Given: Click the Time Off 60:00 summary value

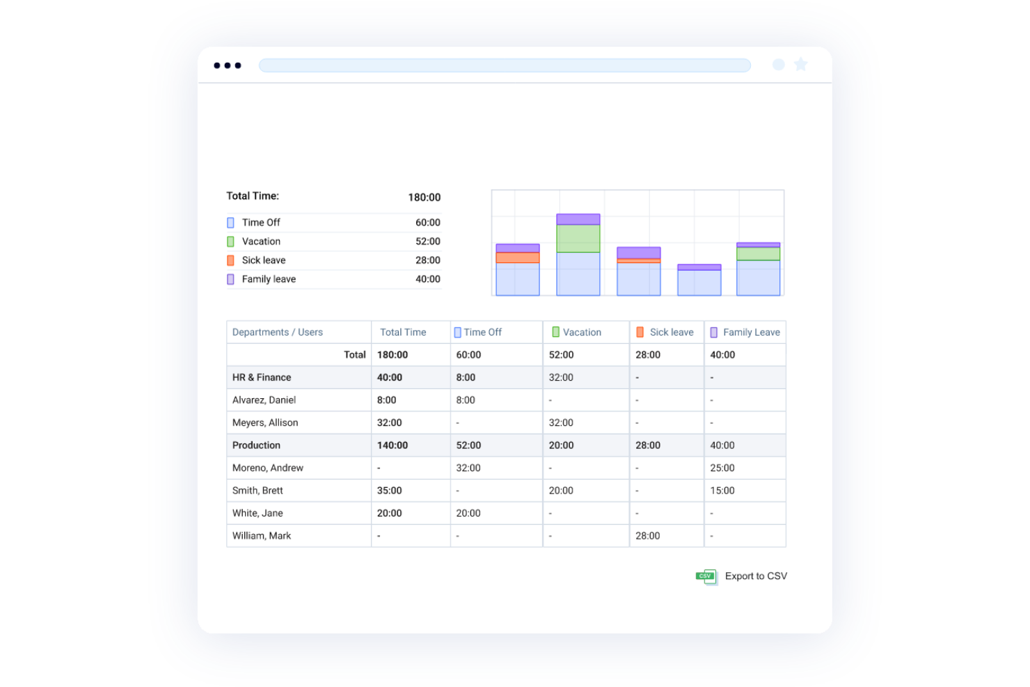Looking at the screenshot, I should 428,223.
